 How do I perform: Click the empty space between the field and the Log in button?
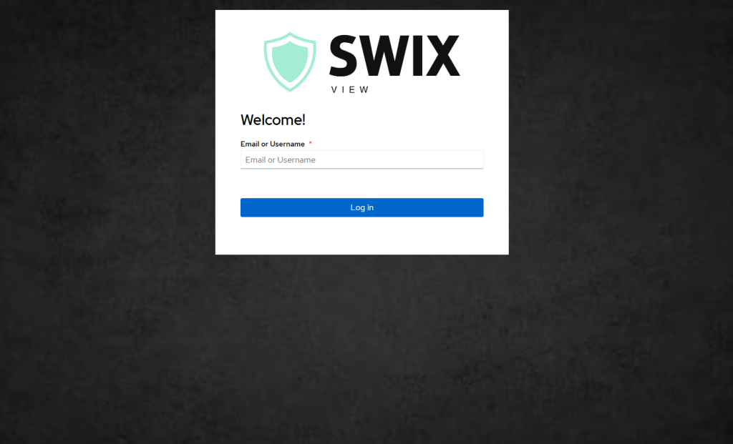(361, 184)
